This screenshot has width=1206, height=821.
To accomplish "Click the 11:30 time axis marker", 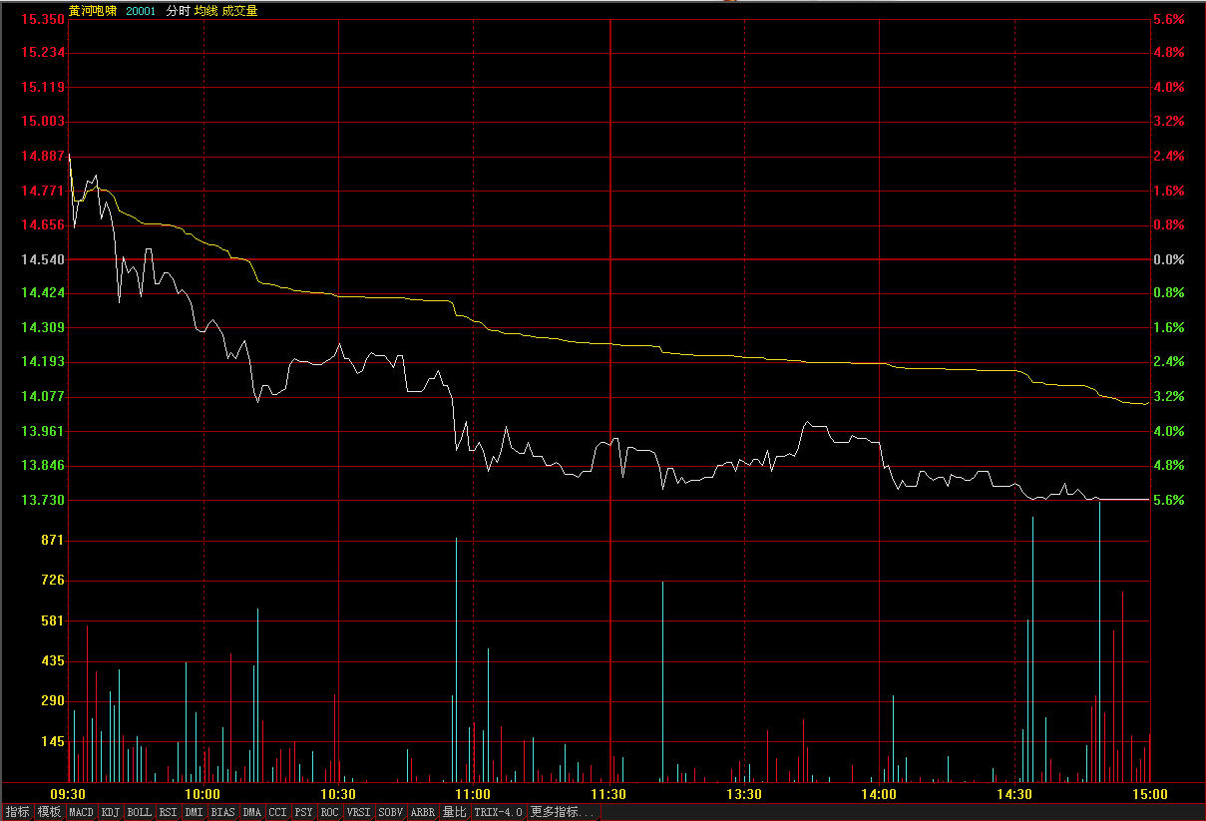I will [x=608, y=795].
